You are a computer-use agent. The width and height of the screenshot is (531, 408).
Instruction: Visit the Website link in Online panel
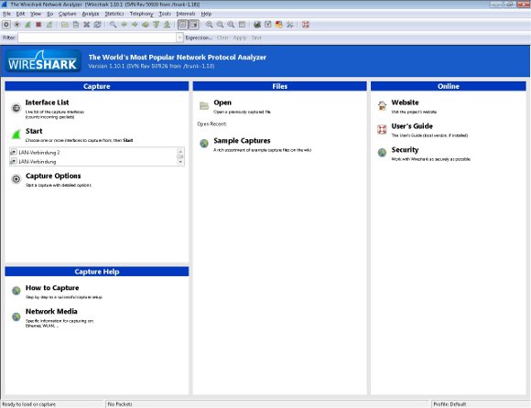[x=405, y=102]
